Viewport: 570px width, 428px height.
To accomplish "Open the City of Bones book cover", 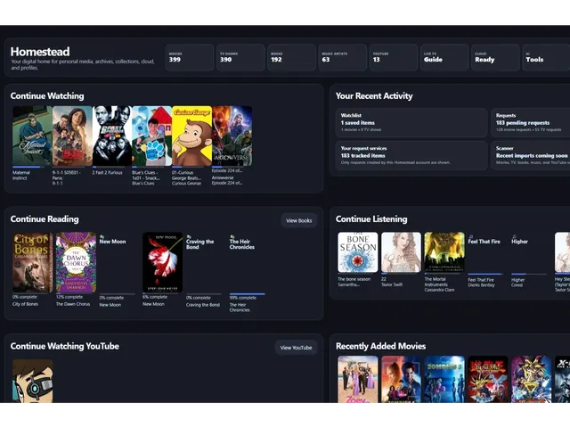I will point(32,262).
